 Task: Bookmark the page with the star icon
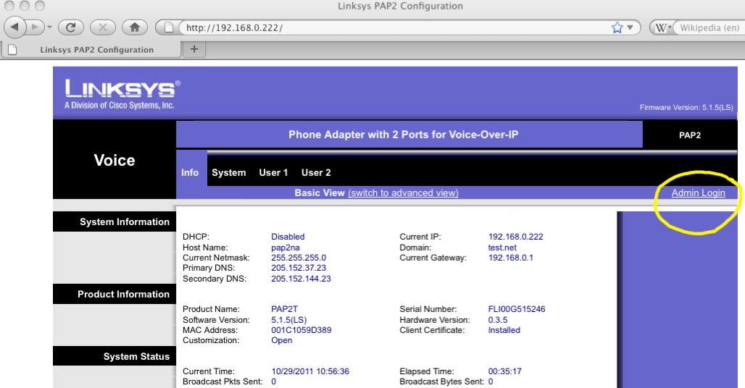click(x=617, y=28)
